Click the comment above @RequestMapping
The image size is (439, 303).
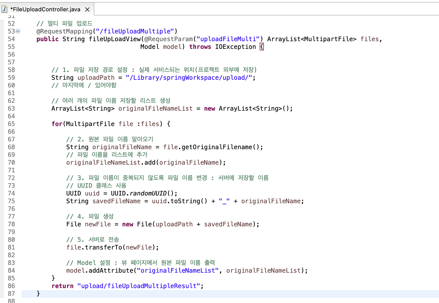coord(64,23)
